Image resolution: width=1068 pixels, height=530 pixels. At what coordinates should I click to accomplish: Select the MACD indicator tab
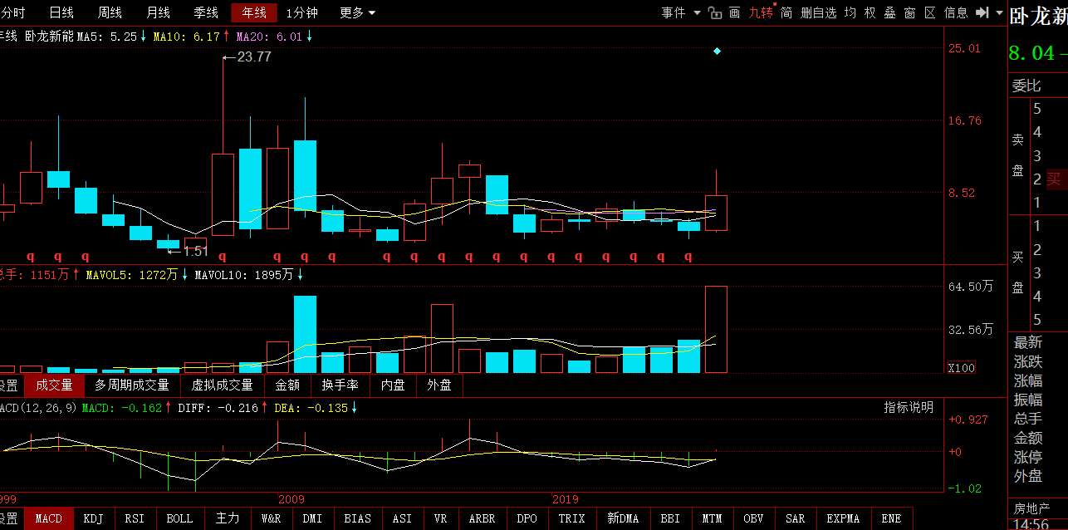coord(48,518)
